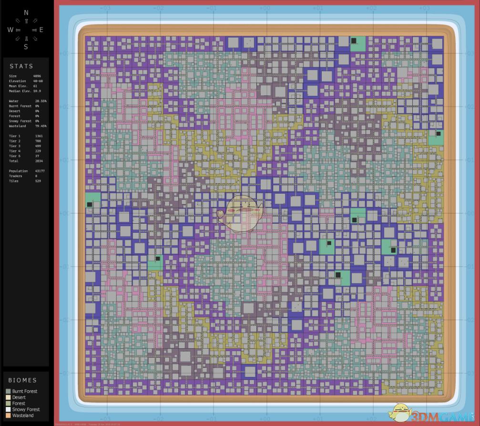Click the green trader tile on map's west edge
480x426 pixels.
pyautogui.click(x=93, y=200)
